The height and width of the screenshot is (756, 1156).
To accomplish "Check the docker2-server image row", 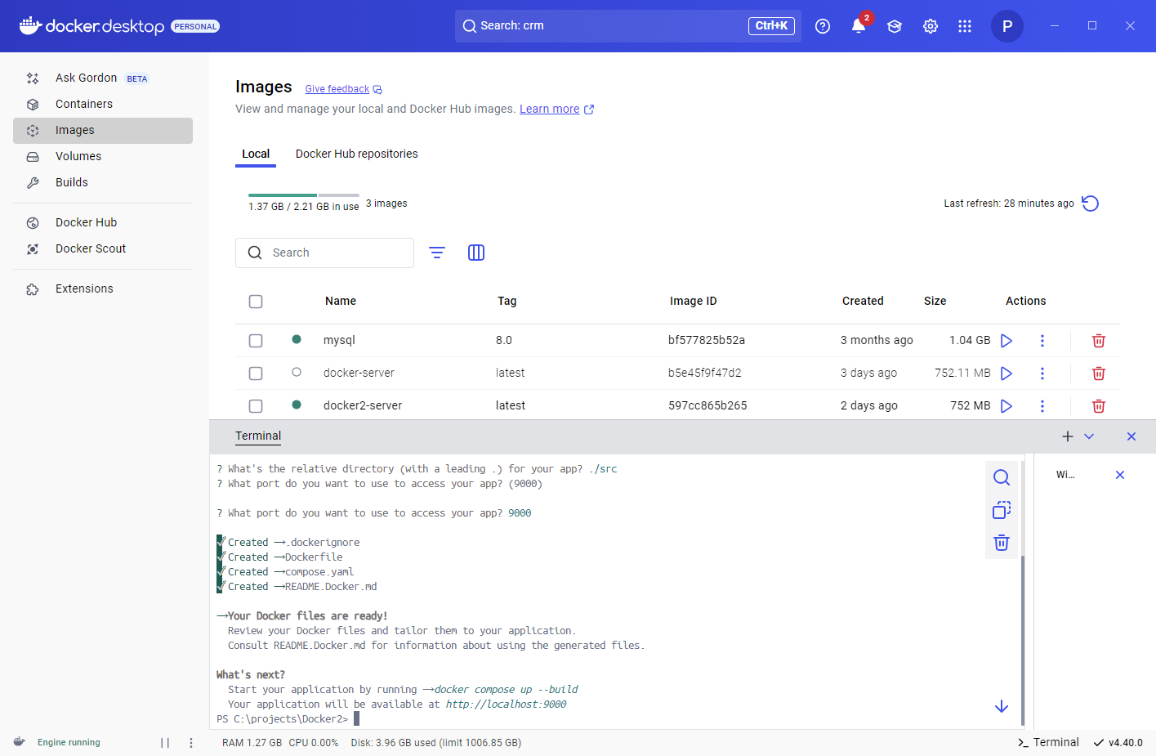I will point(256,406).
